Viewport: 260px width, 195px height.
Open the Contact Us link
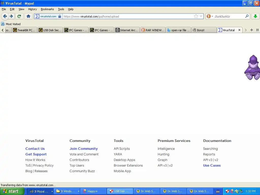[x=35, y=149]
